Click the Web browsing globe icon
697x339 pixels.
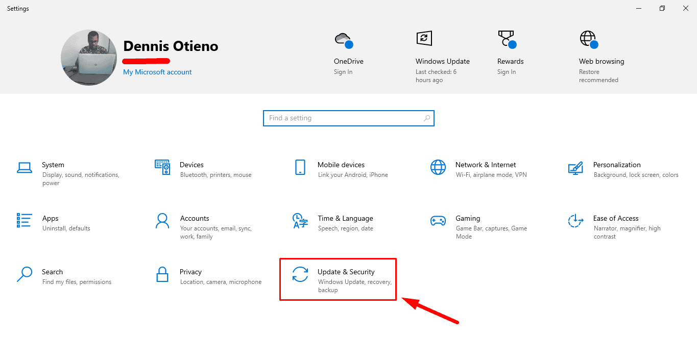pyautogui.click(x=588, y=39)
